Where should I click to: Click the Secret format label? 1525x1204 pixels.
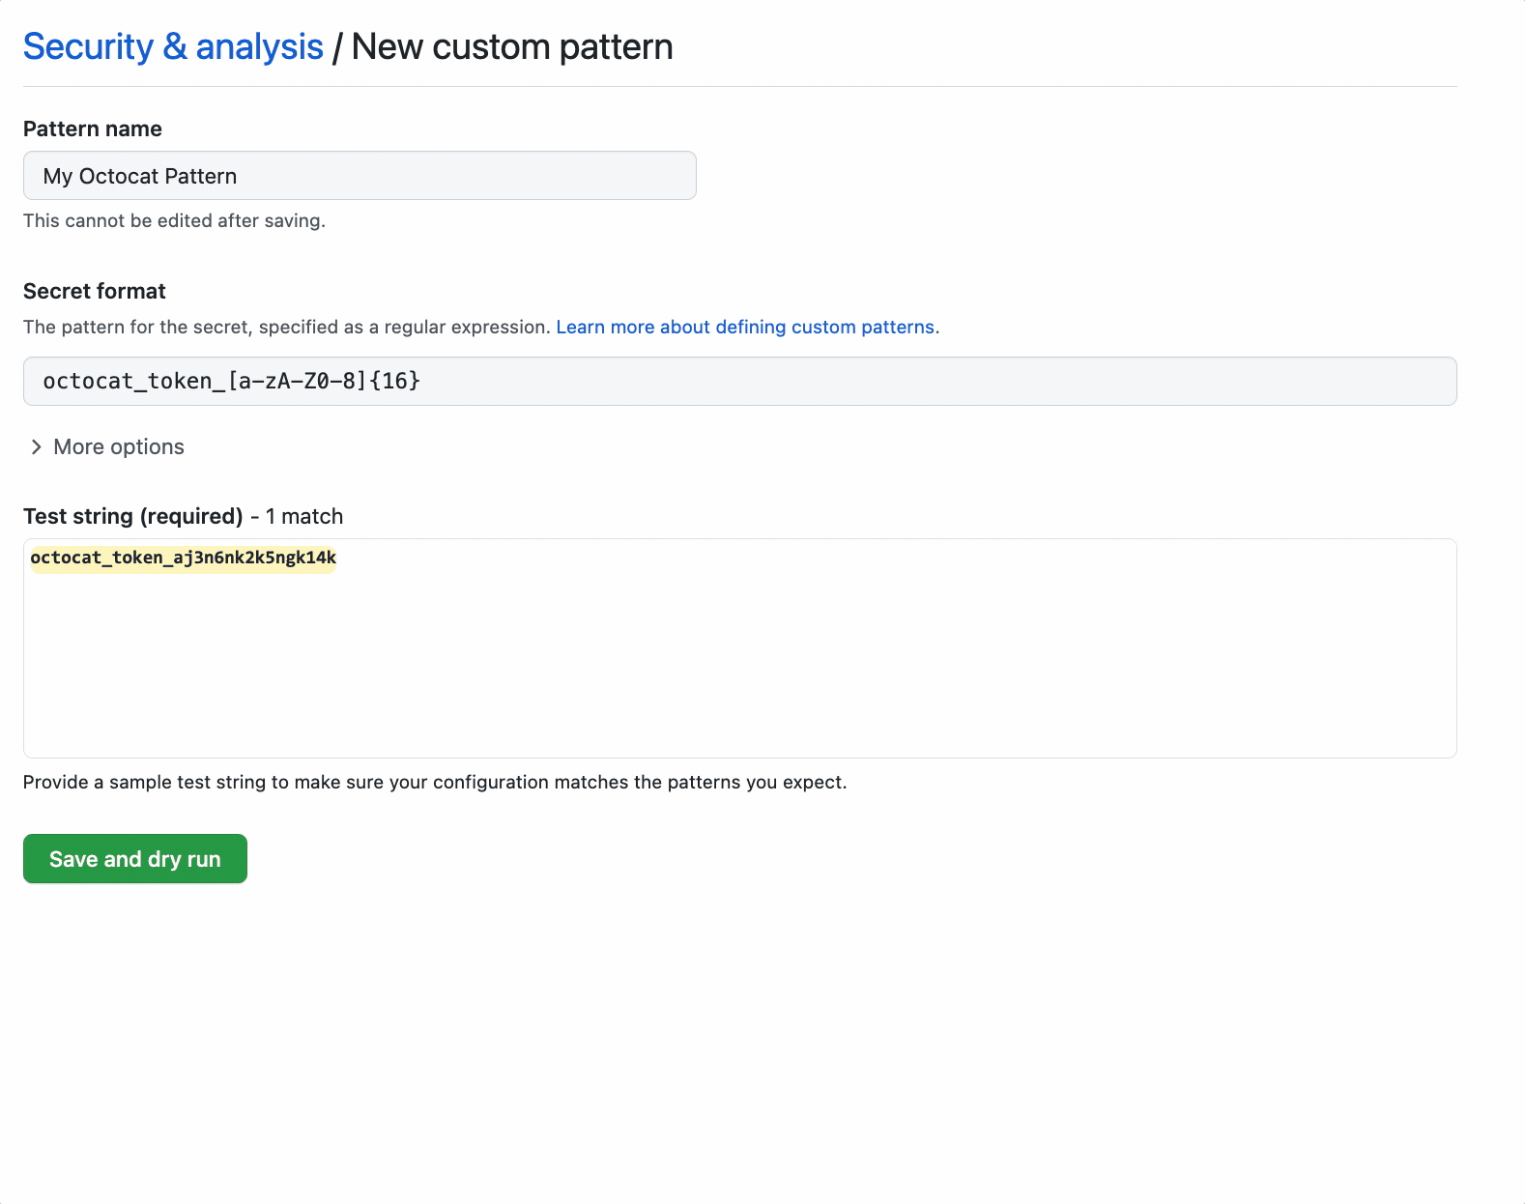click(x=95, y=291)
